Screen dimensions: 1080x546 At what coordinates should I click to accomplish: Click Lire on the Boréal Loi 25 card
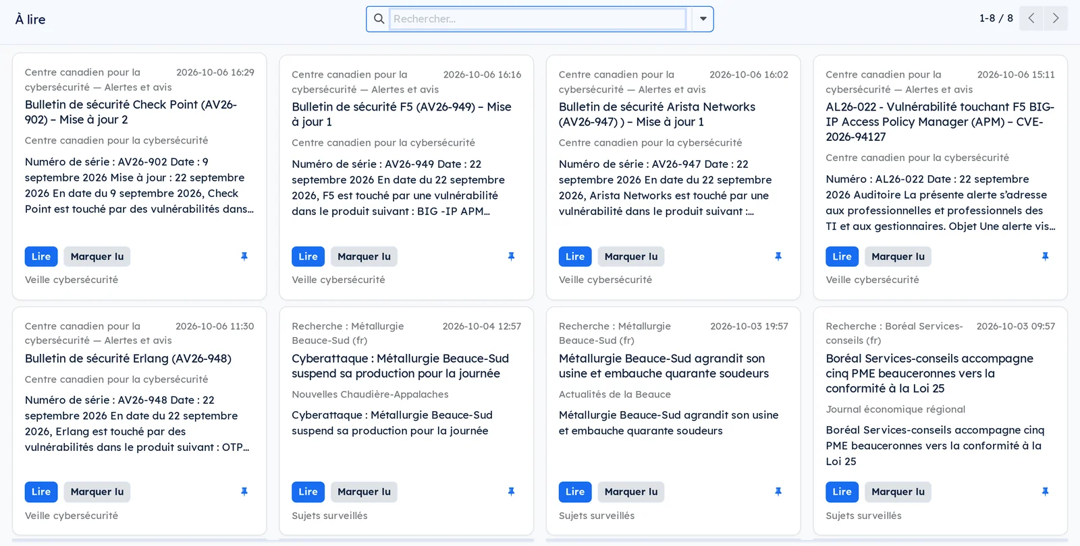[842, 492]
